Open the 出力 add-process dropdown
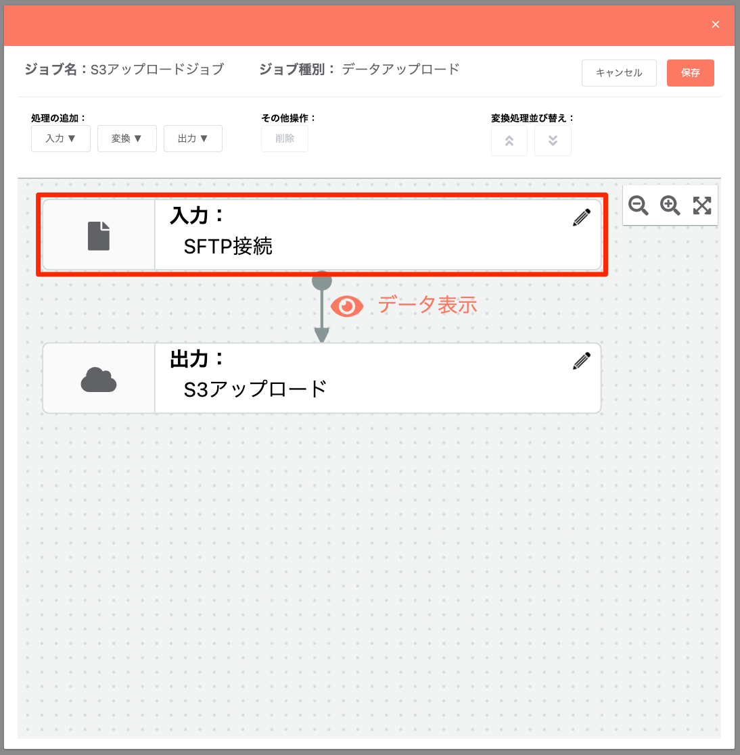Image resolution: width=740 pixels, height=755 pixels. point(193,139)
